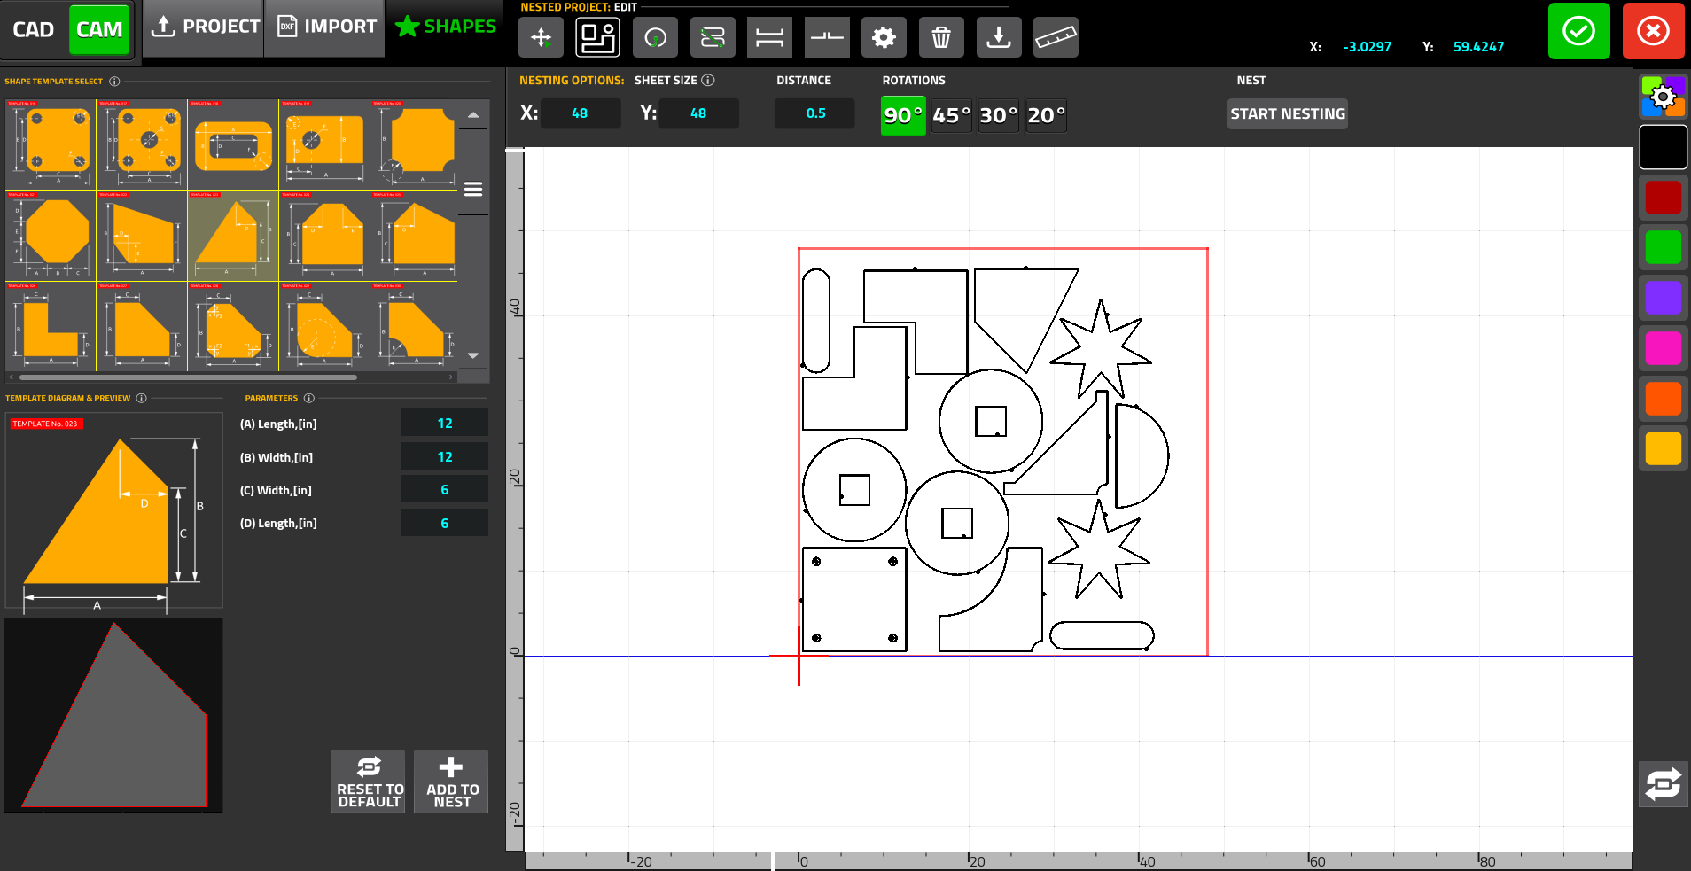Open the template list hamburger menu
This screenshot has height=871, width=1691.
click(x=473, y=189)
